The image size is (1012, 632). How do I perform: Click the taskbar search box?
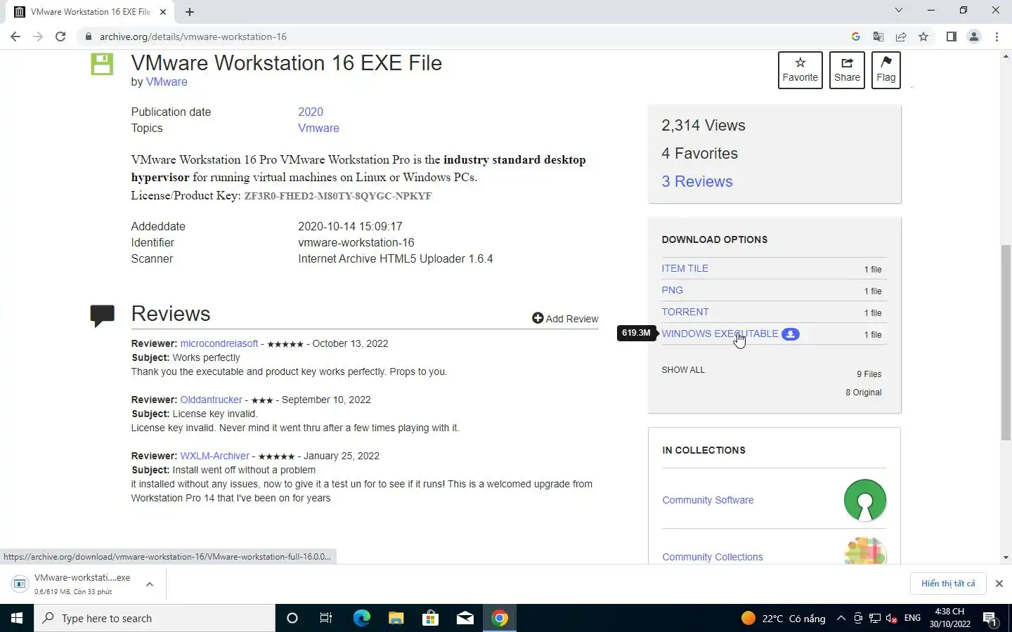click(x=155, y=618)
